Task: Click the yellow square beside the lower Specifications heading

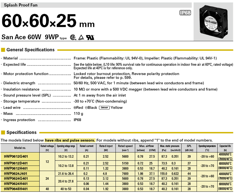Action: pos(3,132)
